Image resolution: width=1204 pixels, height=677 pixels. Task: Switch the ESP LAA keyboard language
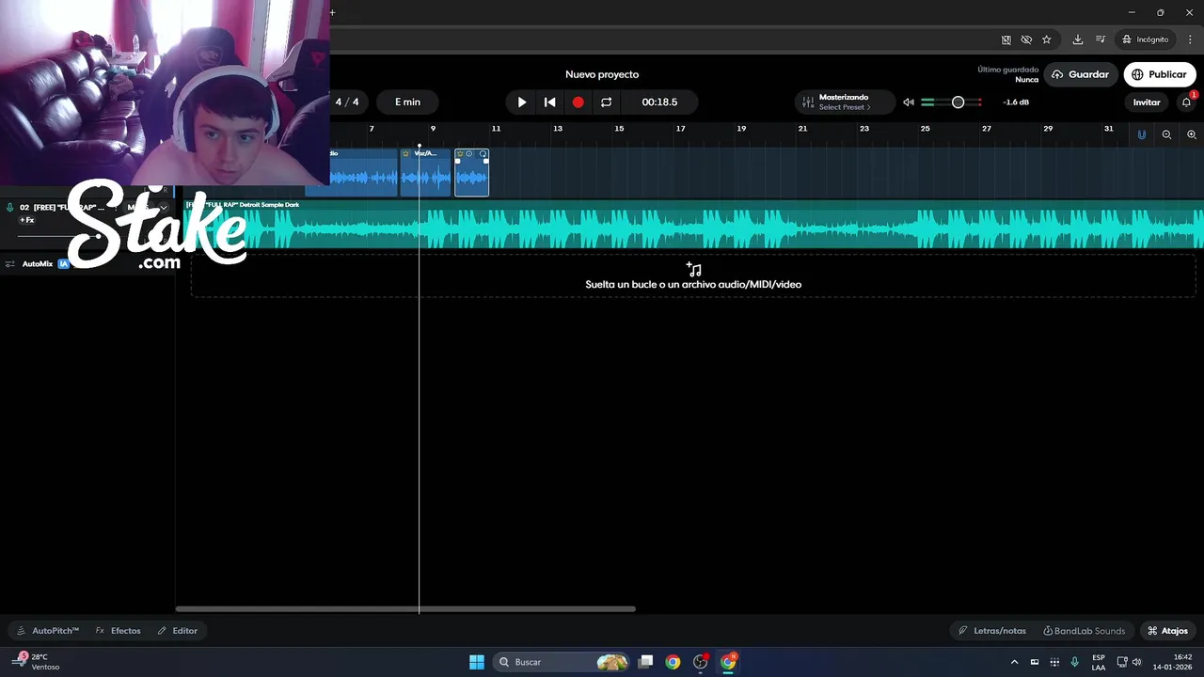[1099, 662]
